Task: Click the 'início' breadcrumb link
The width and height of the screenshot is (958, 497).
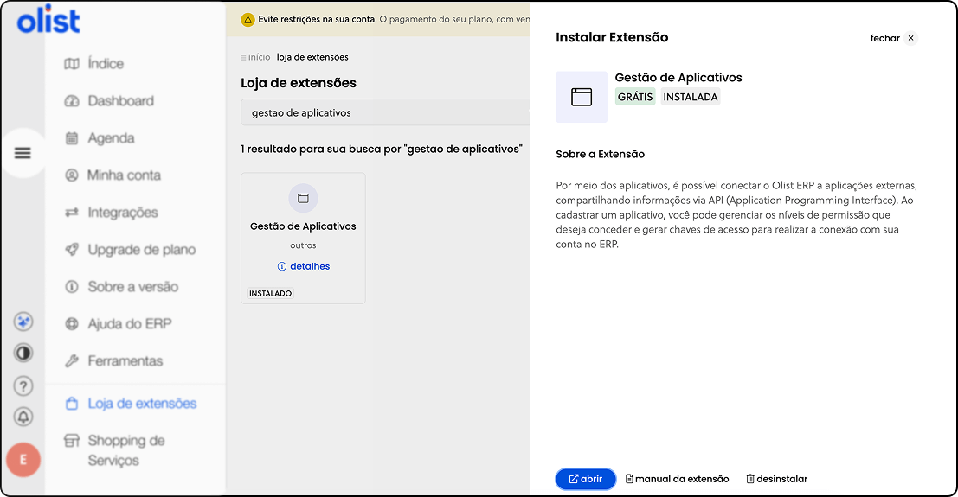Action: tap(258, 57)
